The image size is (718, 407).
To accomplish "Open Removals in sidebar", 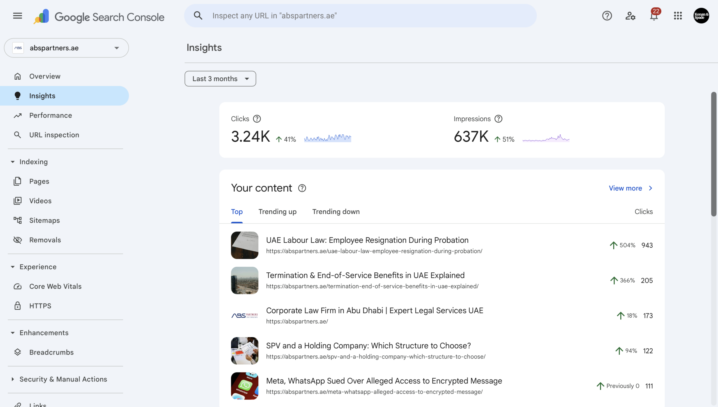I will point(65,240).
